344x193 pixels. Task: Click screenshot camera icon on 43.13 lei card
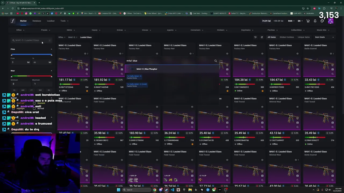297,123
